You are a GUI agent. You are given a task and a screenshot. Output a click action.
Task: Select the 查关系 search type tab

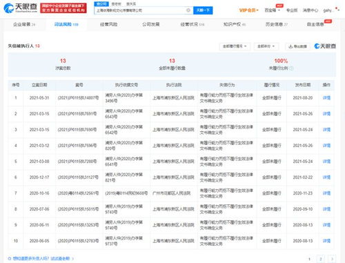point(131,4)
